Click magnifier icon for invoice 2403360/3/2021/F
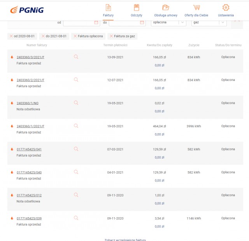249x241 pixels. [76, 56]
